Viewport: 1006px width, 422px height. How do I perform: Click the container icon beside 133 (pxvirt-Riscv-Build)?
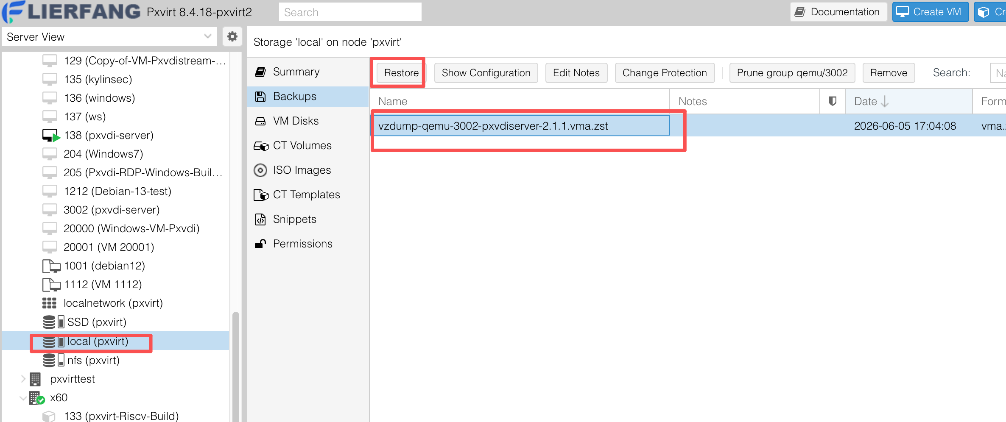(49, 416)
